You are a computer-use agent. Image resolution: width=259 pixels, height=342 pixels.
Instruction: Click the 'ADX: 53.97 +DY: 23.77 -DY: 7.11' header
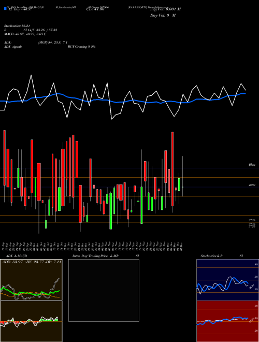tap(32, 262)
